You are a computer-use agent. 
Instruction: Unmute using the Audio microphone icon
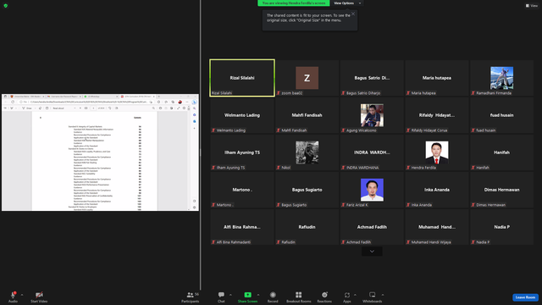pyautogui.click(x=14, y=295)
